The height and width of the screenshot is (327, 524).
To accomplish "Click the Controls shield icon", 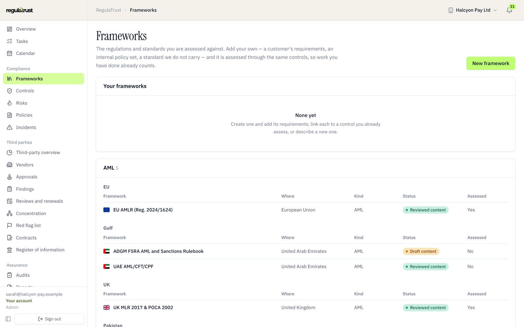I will pos(9,91).
